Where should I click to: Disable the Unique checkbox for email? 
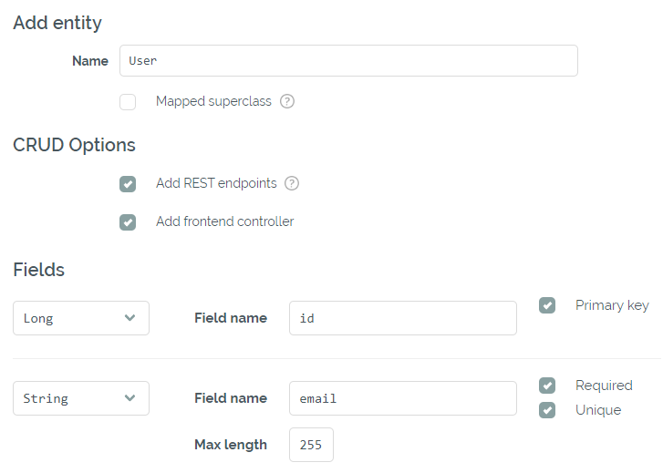pyautogui.click(x=547, y=410)
